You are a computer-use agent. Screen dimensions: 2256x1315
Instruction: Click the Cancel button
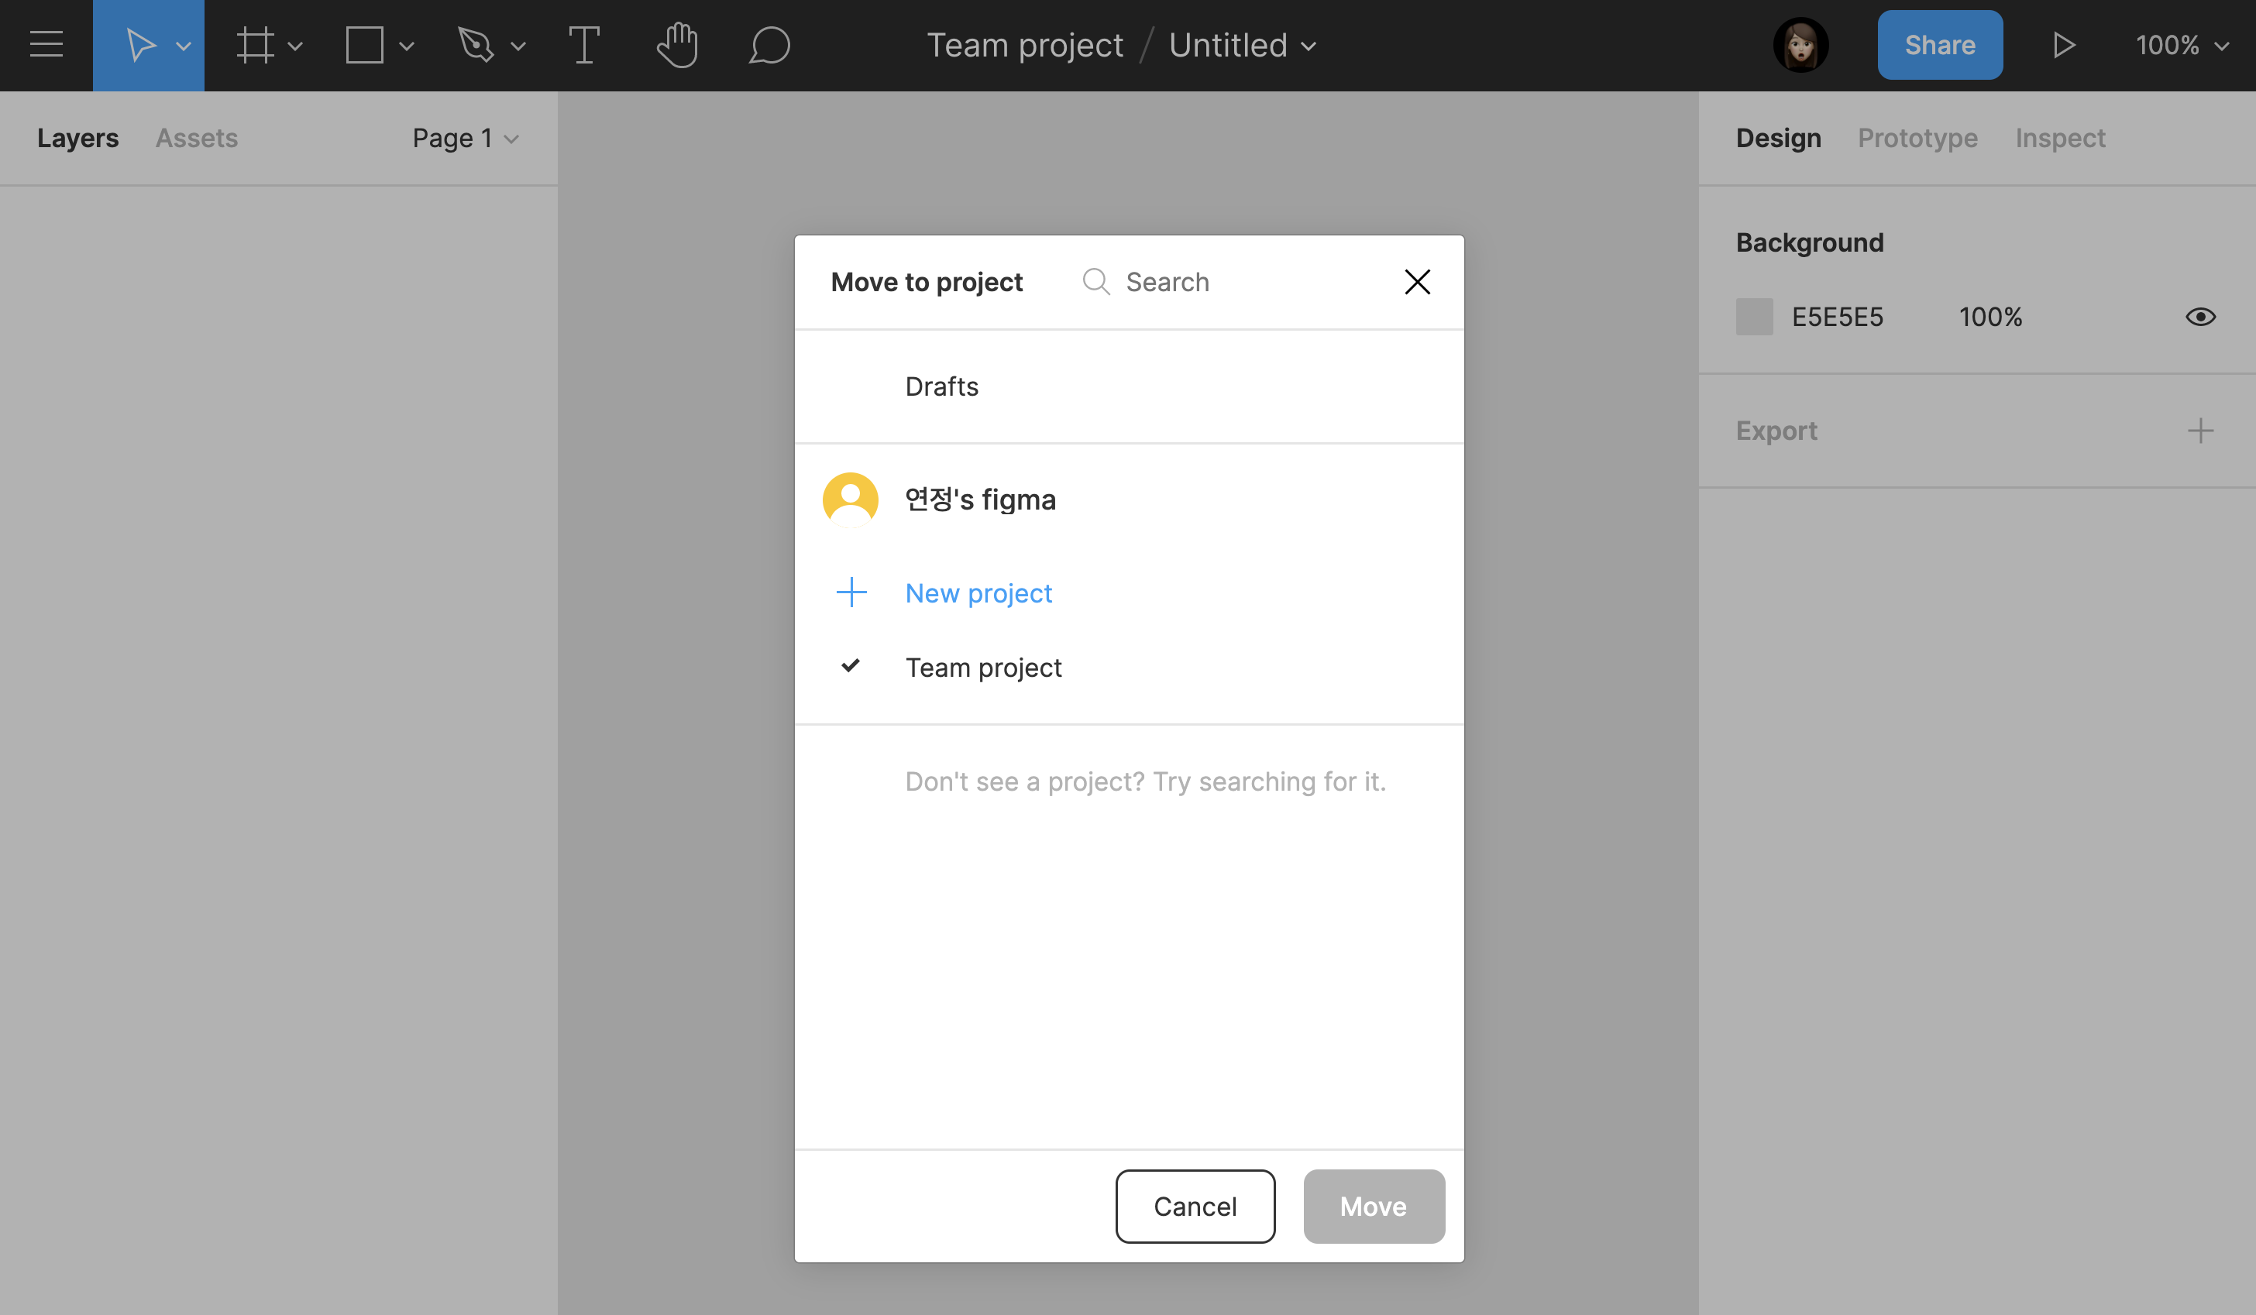point(1195,1206)
